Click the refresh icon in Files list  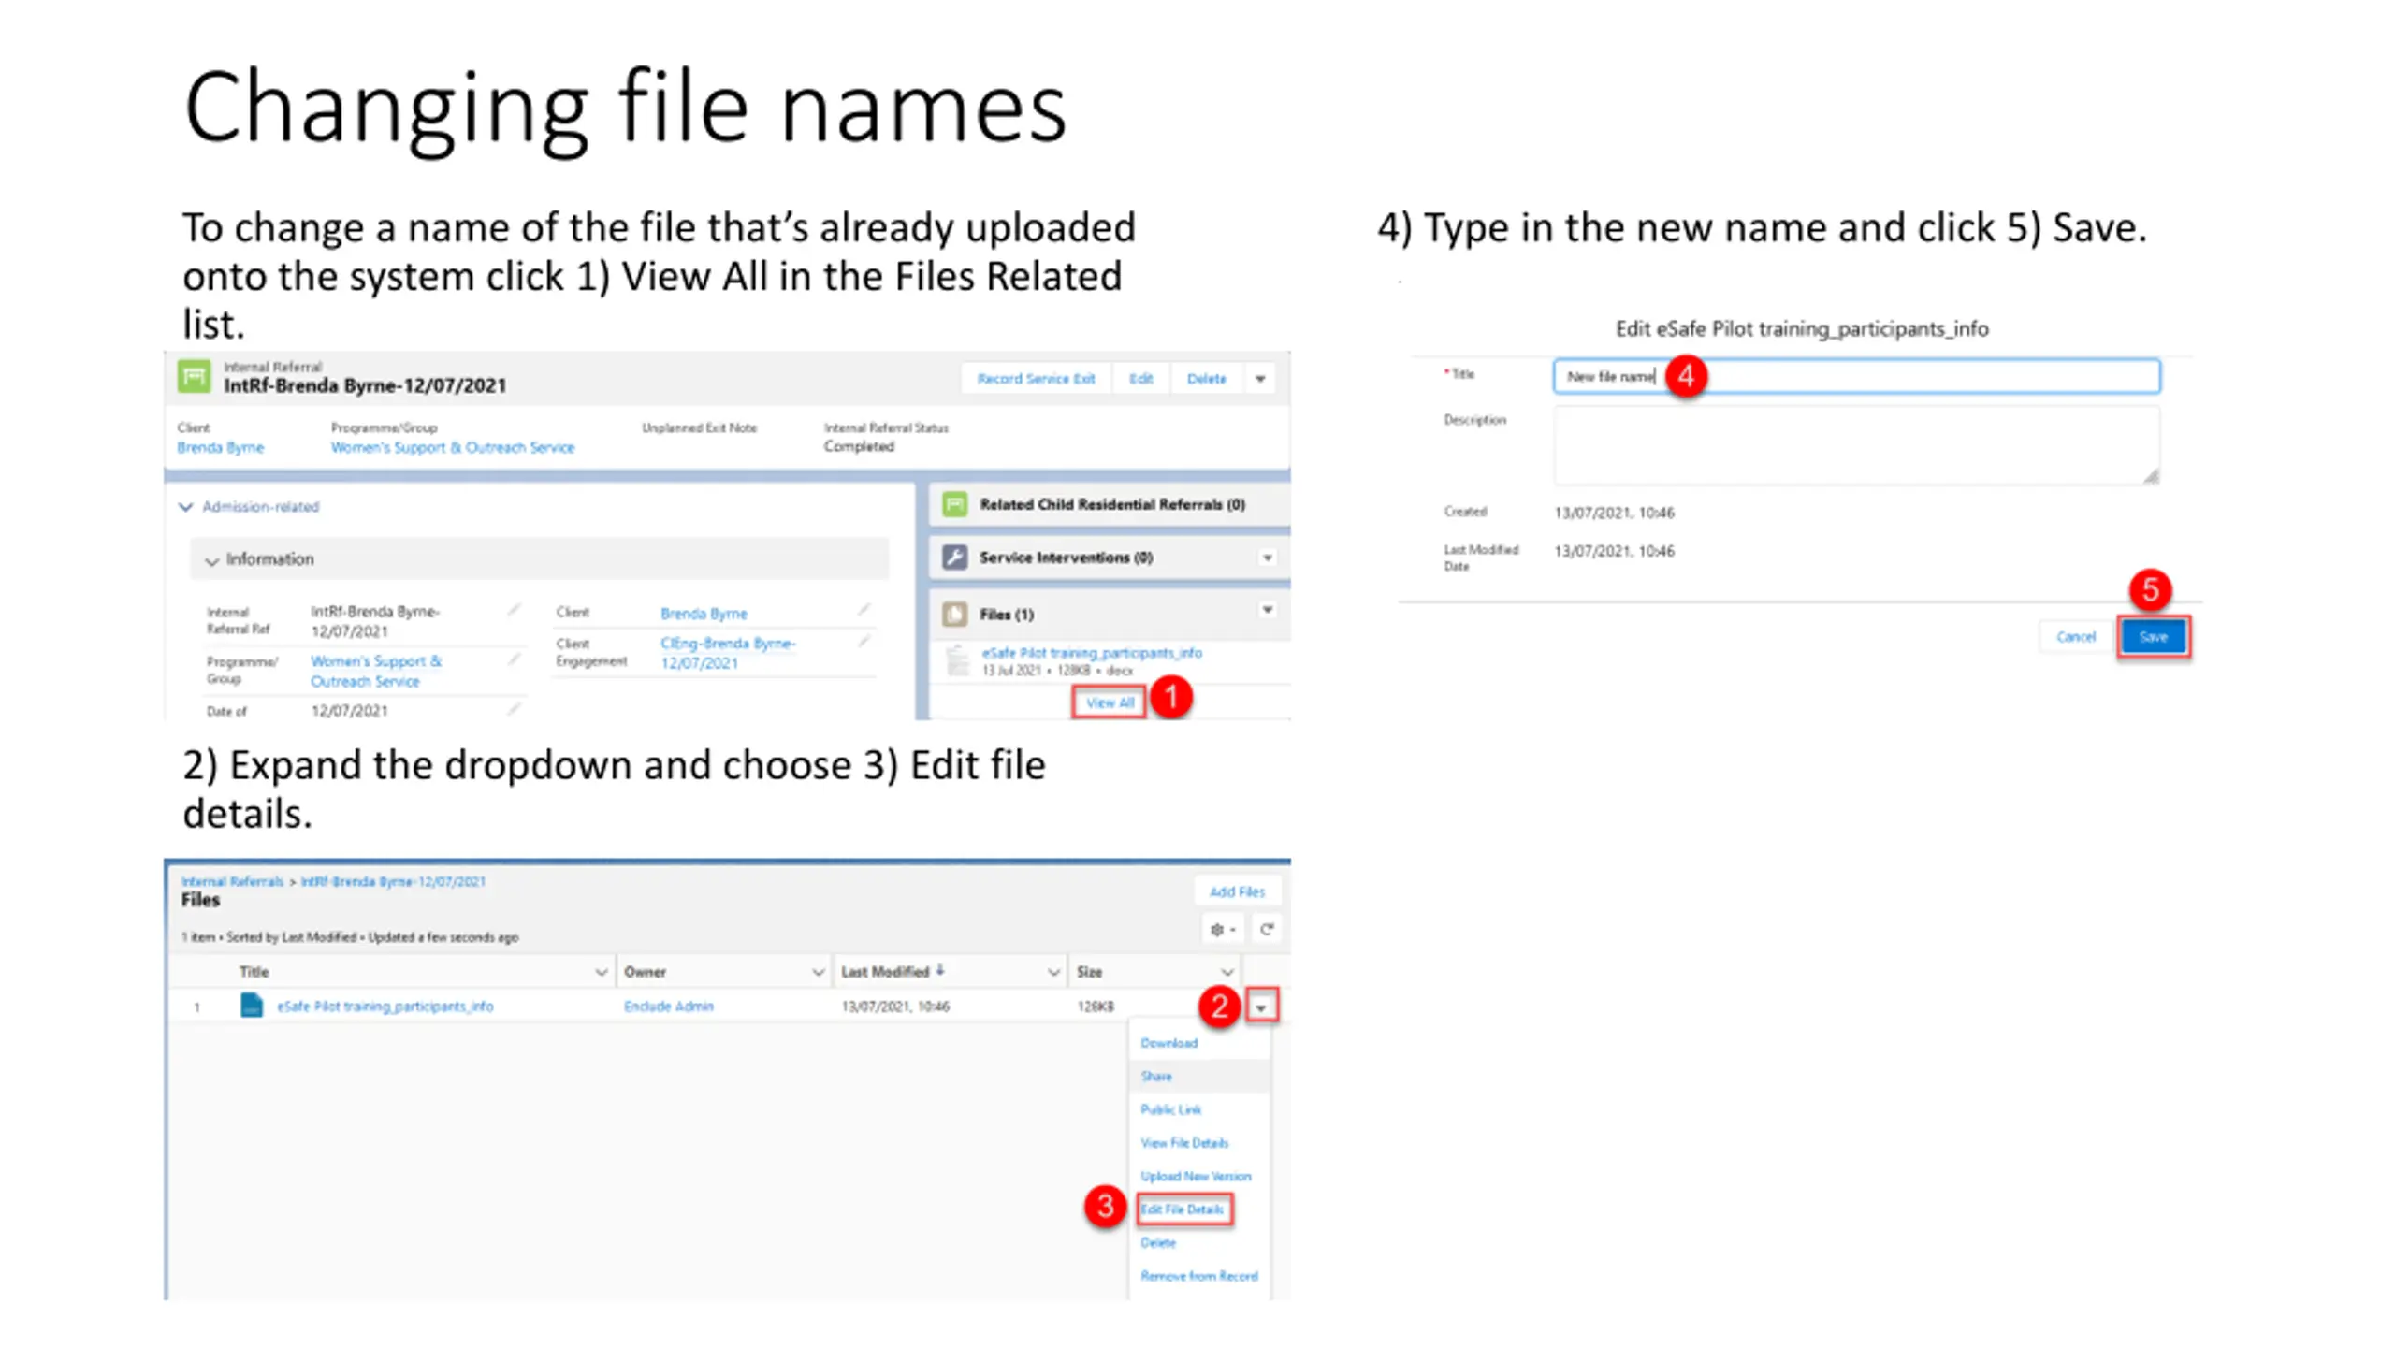(1266, 929)
